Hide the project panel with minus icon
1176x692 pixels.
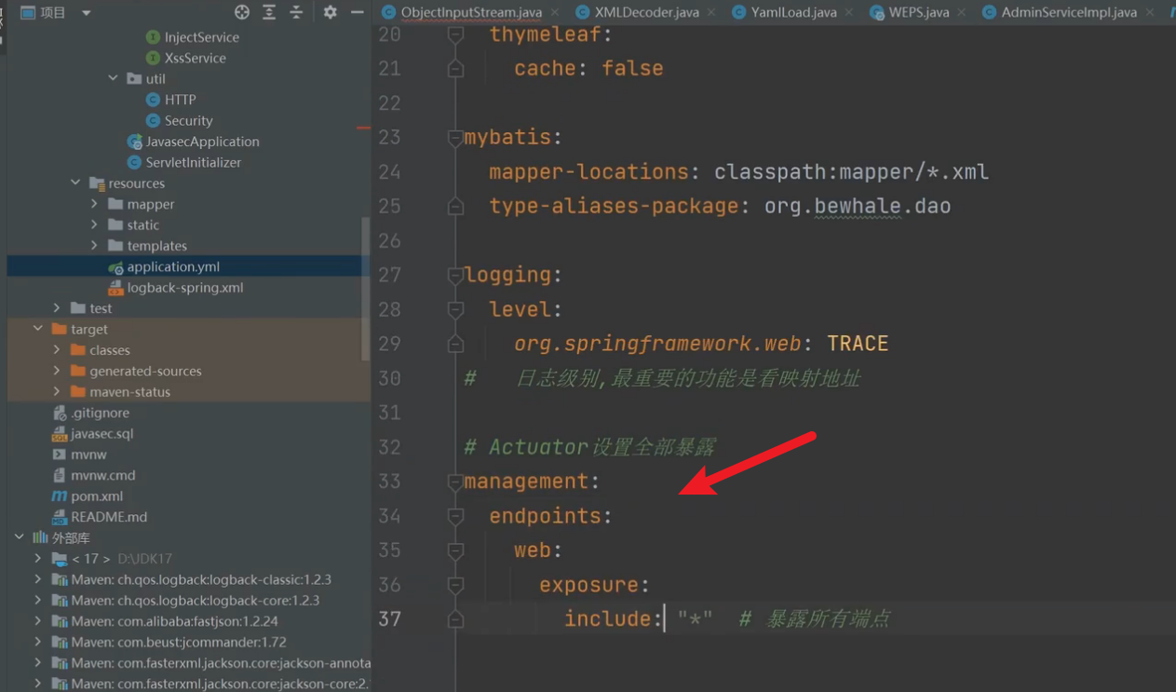click(357, 12)
